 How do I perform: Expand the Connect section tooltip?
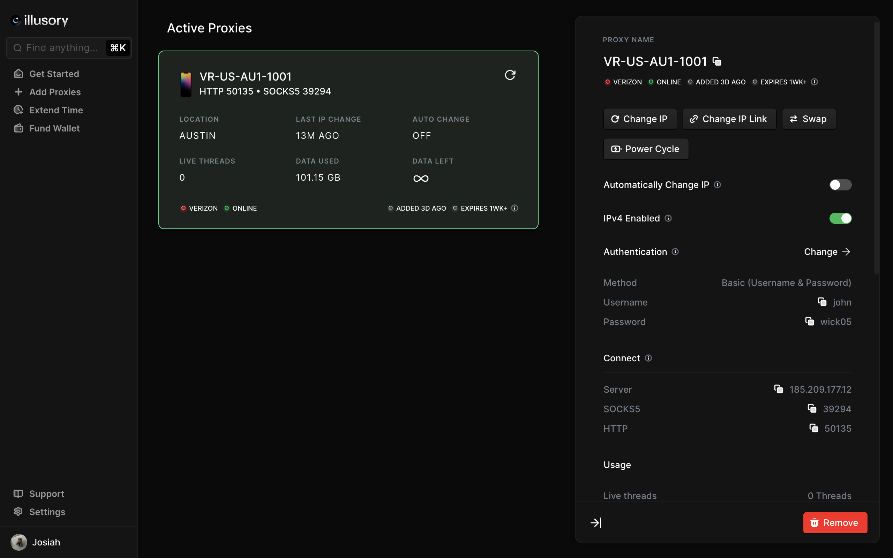(649, 358)
